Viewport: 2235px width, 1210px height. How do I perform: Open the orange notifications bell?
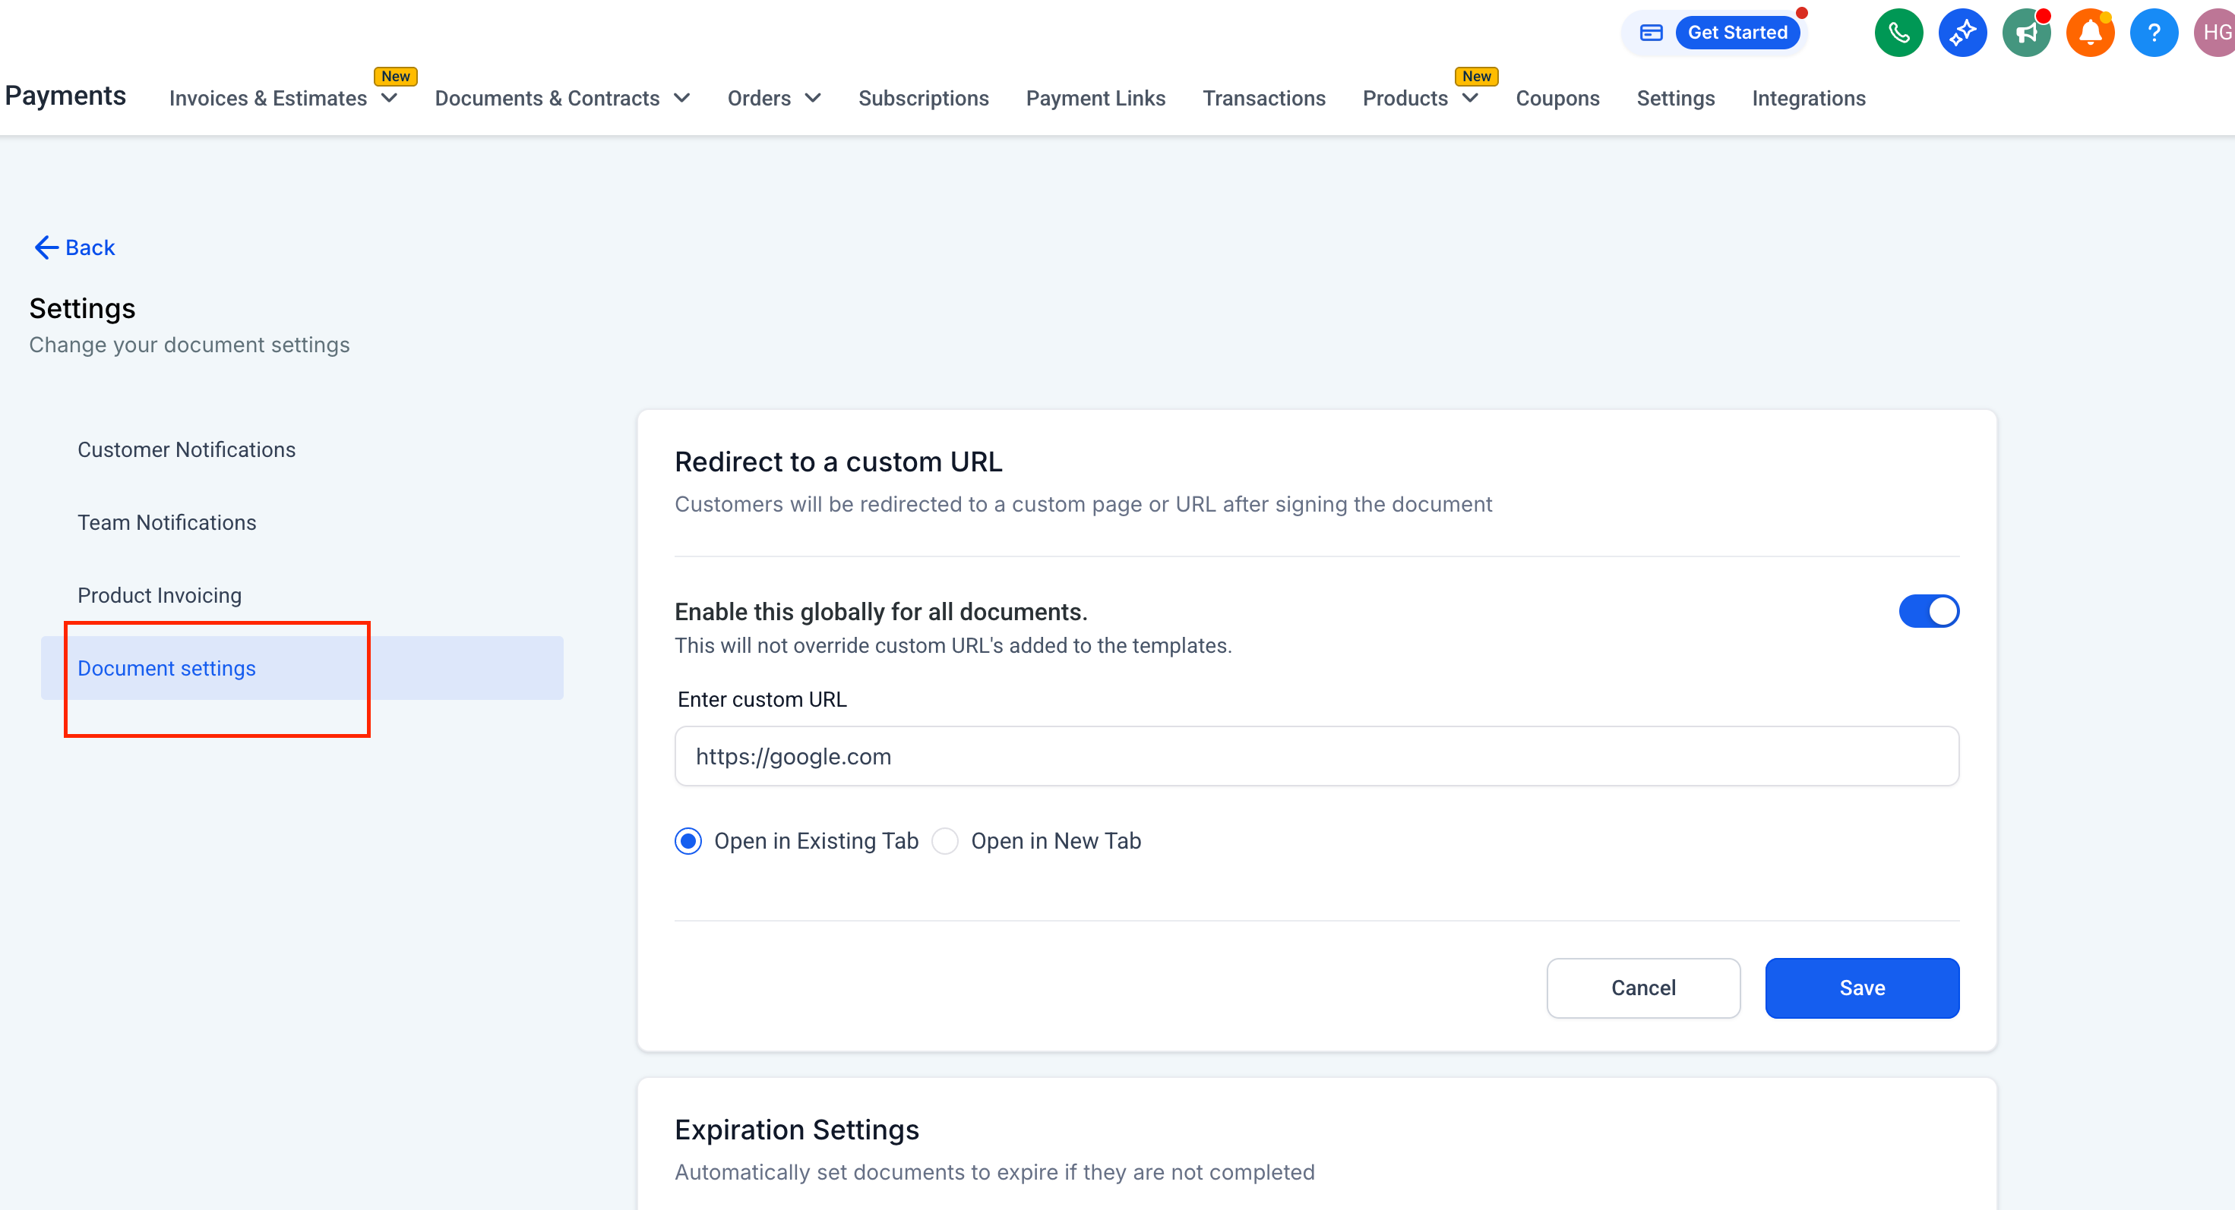(2089, 33)
